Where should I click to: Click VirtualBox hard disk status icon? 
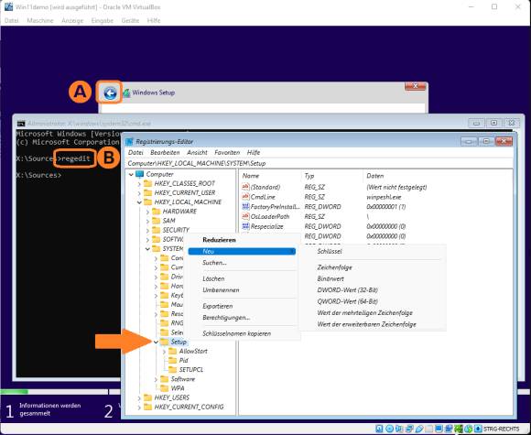click(x=379, y=429)
